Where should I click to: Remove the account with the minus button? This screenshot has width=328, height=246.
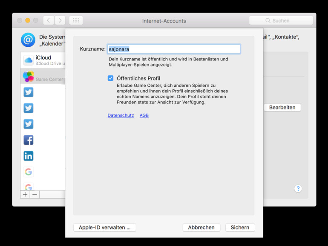pyautogui.click(x=35, y=195)
